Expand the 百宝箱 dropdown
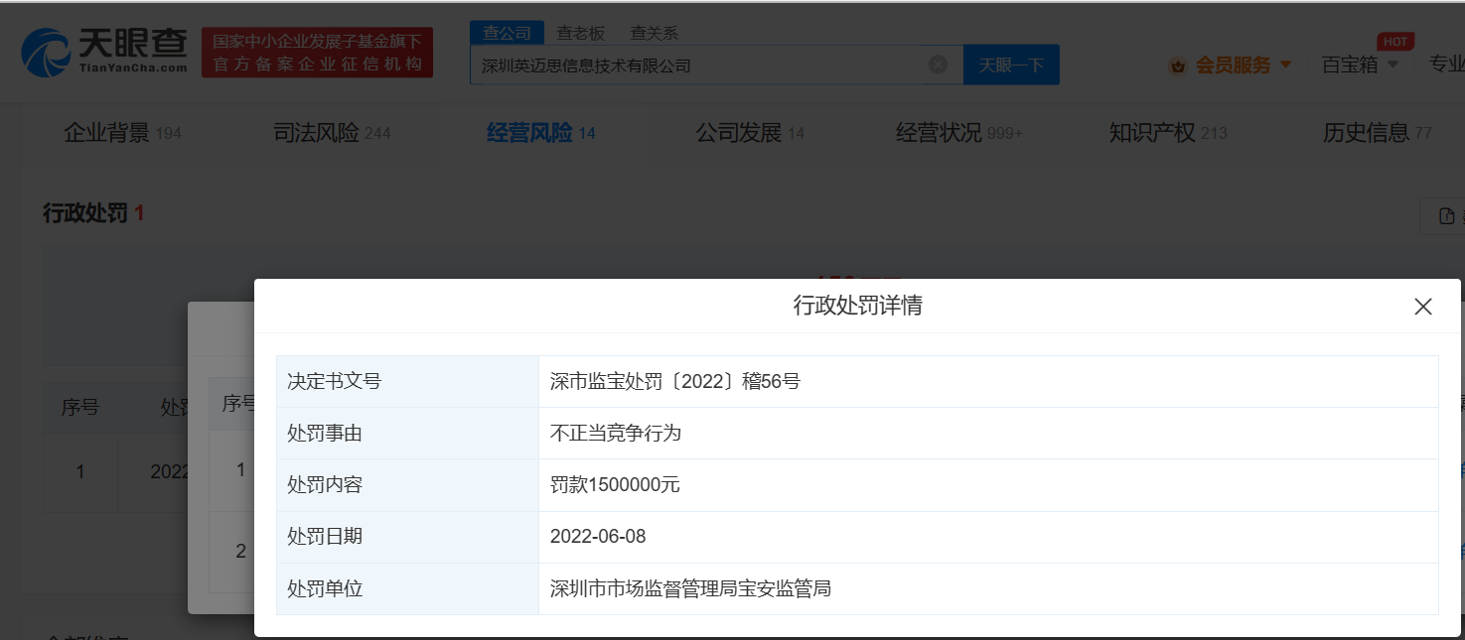1465x640 pixels. 1350,64
